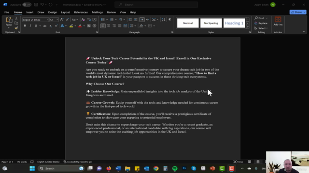The image size is (309, 173).
Task: Switch to the Insert tab
Action: tap(30, 12)
